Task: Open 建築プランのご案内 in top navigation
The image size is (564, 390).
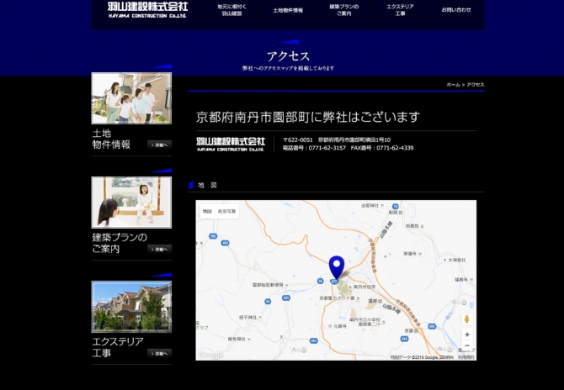Action: tap(343, 10)
